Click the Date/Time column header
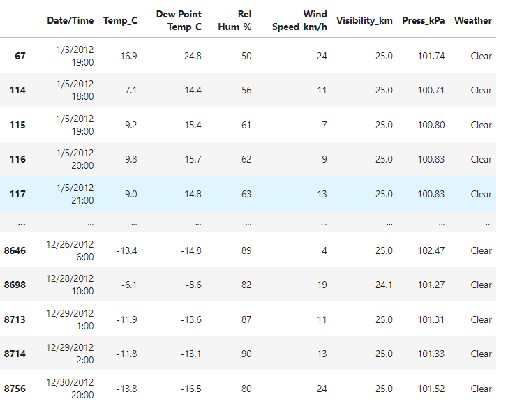This screenshot has height=406, width=508. click(x=70, y=20)
